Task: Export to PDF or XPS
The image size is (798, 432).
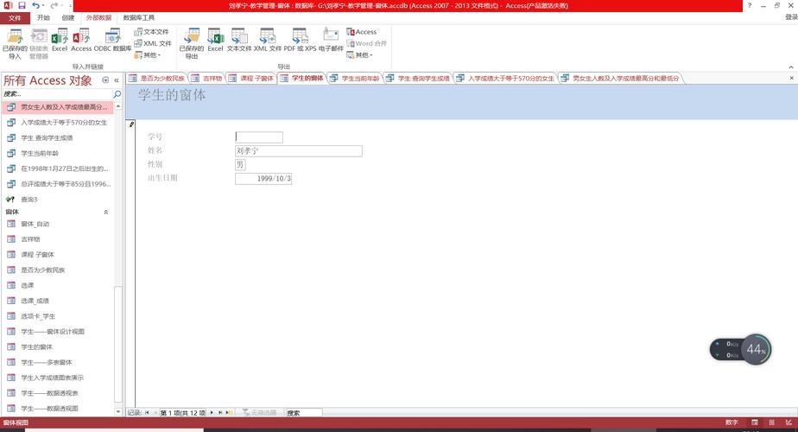Action: point(300,40)
